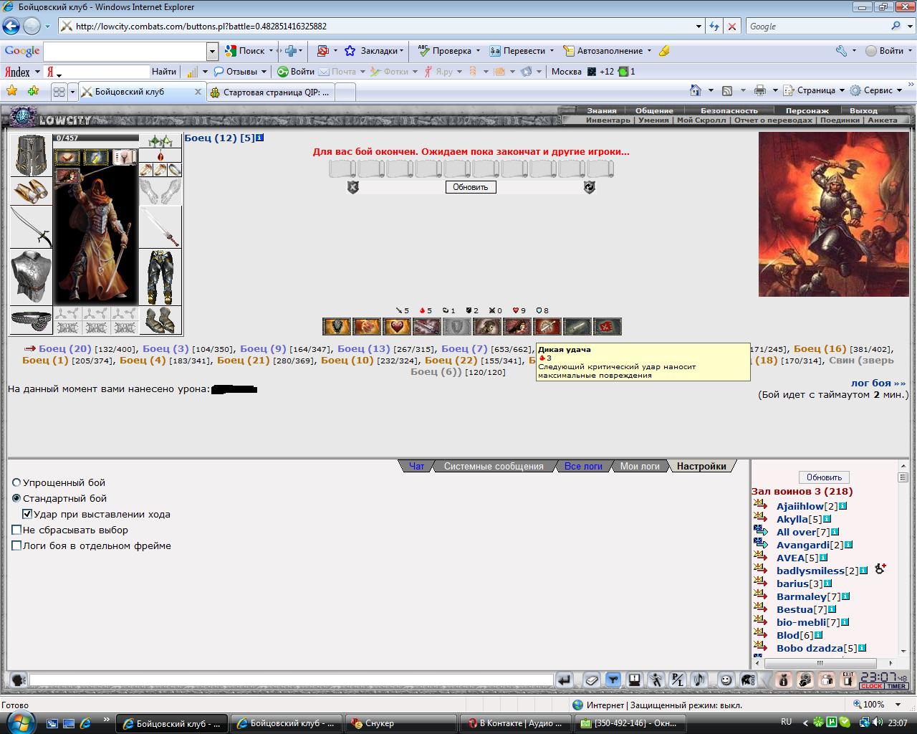917x734 pixels.
Task: Click the red amulet pendant slot
Action: point(160,156)
